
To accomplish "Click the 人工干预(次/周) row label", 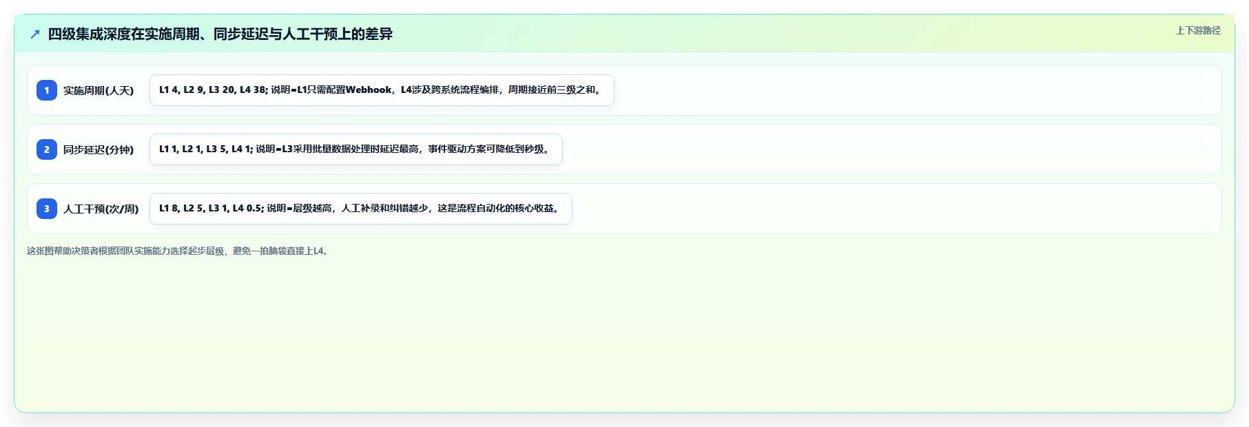I will click(x=101, y=209).
